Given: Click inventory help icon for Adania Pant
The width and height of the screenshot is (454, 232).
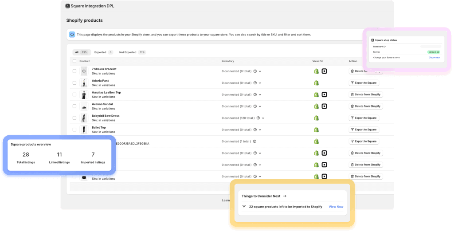Looking at the screenshot, I should (x=255, y=83).
